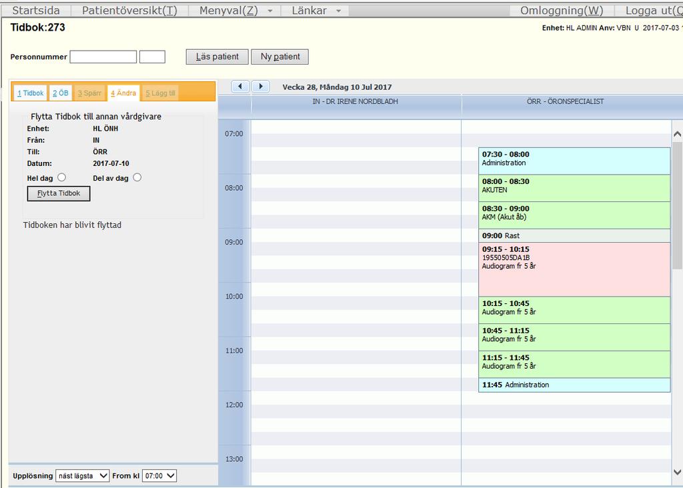Switch to the 5 Lägg till tab
Screen dimensions: 683x488
[160, 93]
